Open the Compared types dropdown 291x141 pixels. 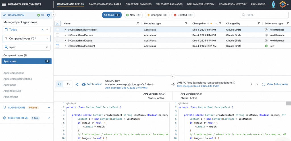(26, 38)
